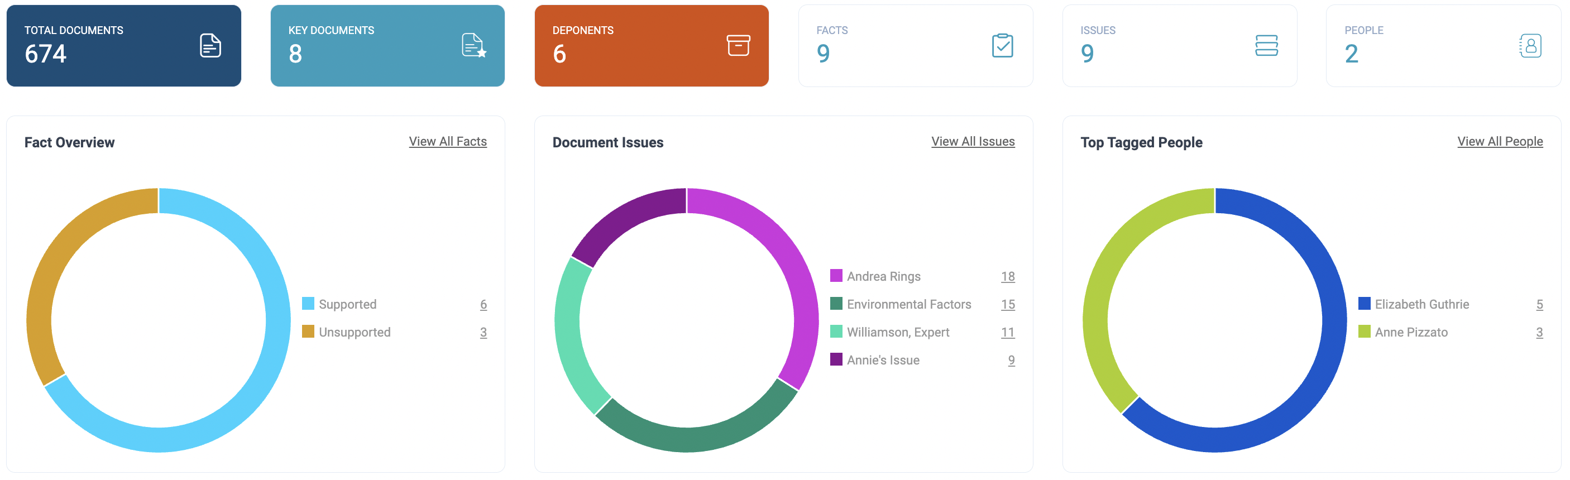The width and height of the screenshot is (1570, 480).
Task: Open the View All Facts link
Action: 447,141
